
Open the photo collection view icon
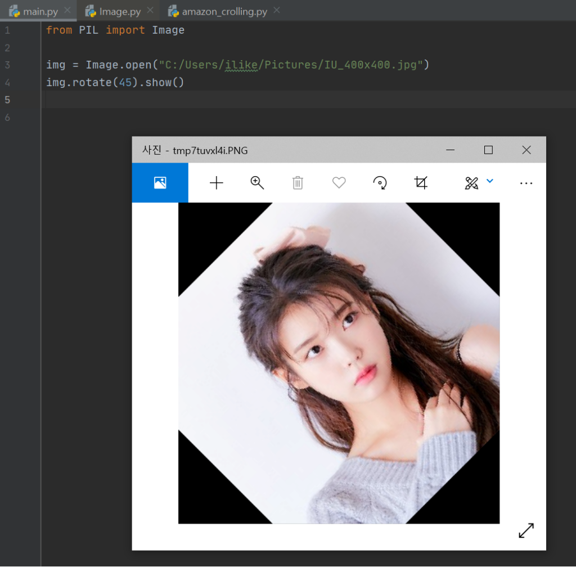coord(160,183)
